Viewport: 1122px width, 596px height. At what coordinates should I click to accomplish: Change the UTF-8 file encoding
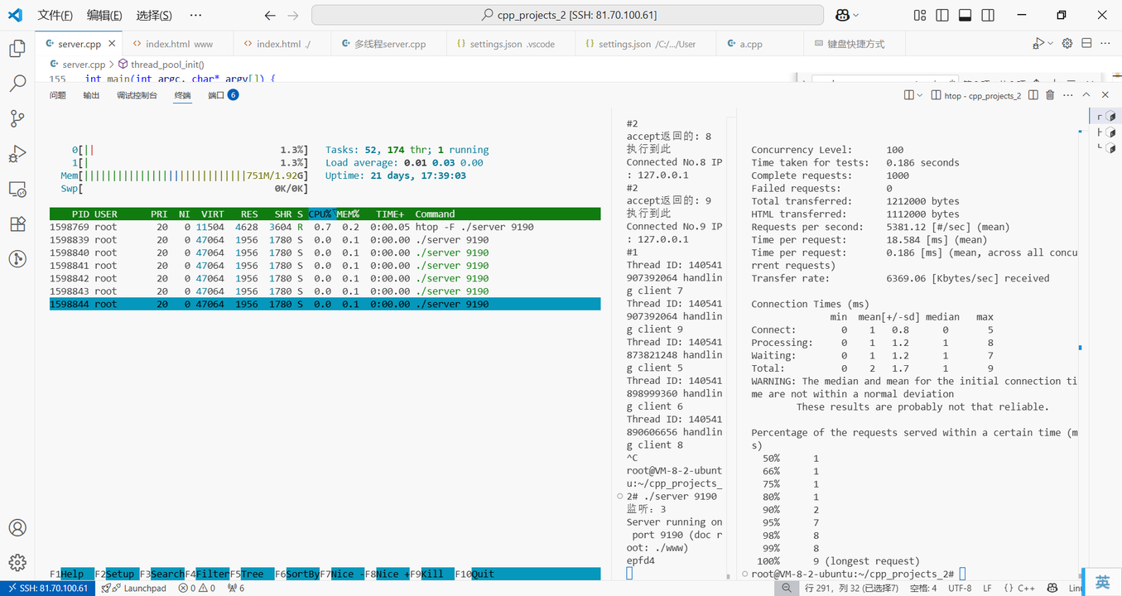960,588
